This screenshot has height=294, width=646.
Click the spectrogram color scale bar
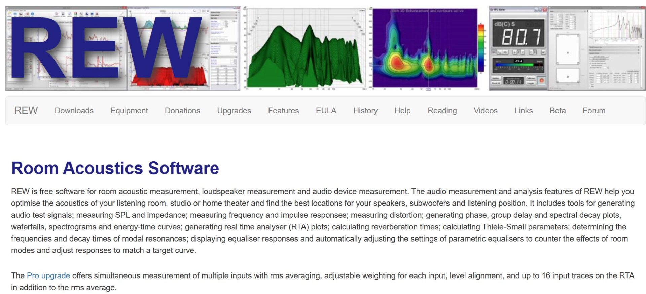(481, 47)
